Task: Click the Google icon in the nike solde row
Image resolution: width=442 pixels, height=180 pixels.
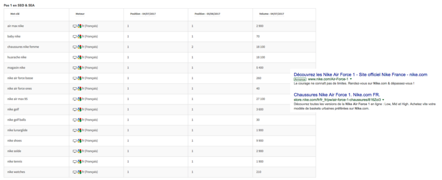Action: 79,151
